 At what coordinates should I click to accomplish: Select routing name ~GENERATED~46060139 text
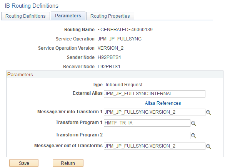[x=125, y=30]
